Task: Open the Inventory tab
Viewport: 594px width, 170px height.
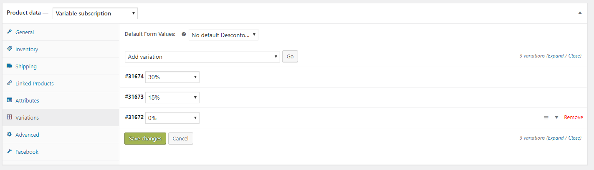Action: click(x=27, y=49)
